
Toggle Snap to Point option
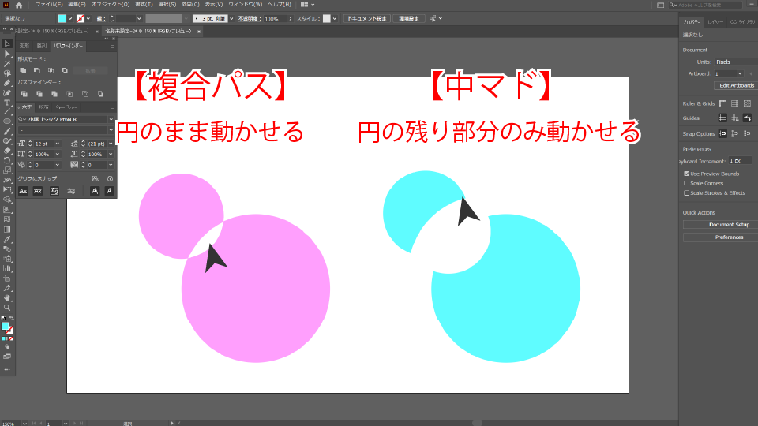click(x=722, y=133)
